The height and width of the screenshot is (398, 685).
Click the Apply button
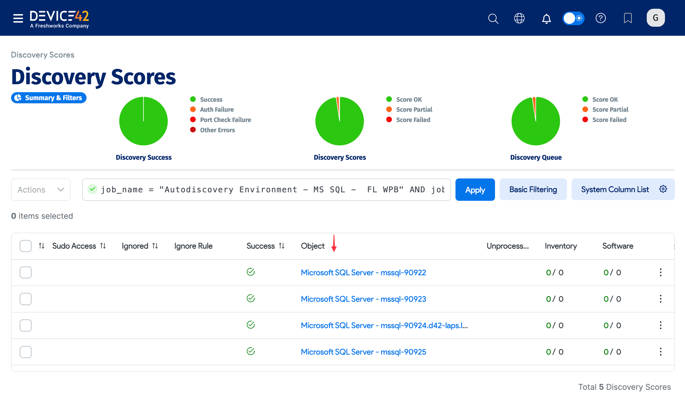point(475,189)
